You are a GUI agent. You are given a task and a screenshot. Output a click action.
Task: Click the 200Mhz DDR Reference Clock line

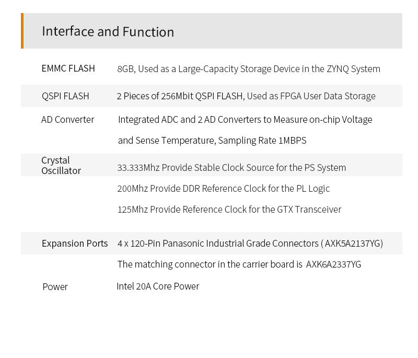pyautogui.click(x=224, y=189)
